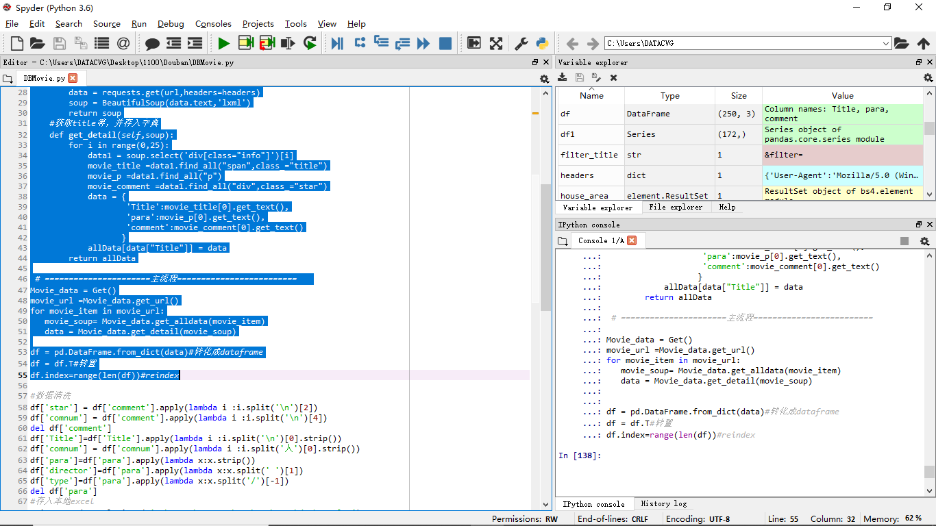Image resolution: width=936 pixels, height=526 pixels.
Task: Create a new file from the toolbar
Action: [x=17, y=43]
